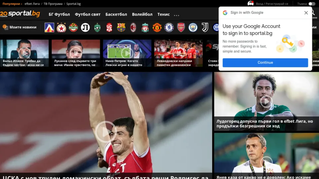This screenshot has width=319, height=179.
Task: Select the Chelsea club crest
Action: pos(169,28)
